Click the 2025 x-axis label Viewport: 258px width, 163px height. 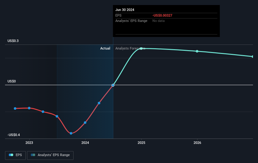(x=141, y=143)
